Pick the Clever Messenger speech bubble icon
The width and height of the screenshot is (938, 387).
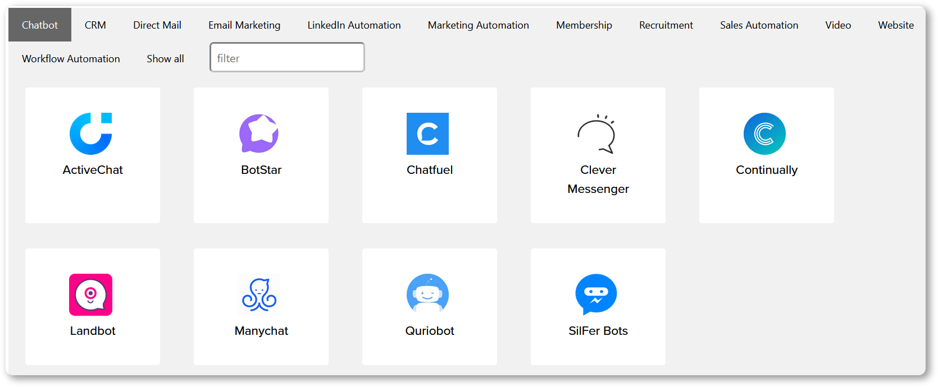(x=597, y=133)
